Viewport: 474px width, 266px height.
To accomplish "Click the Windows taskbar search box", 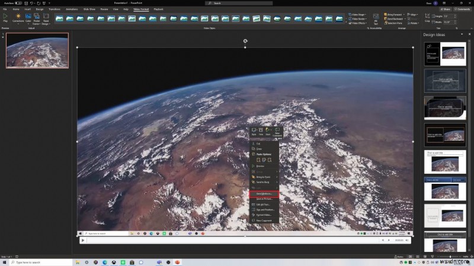I will [41, 262].
